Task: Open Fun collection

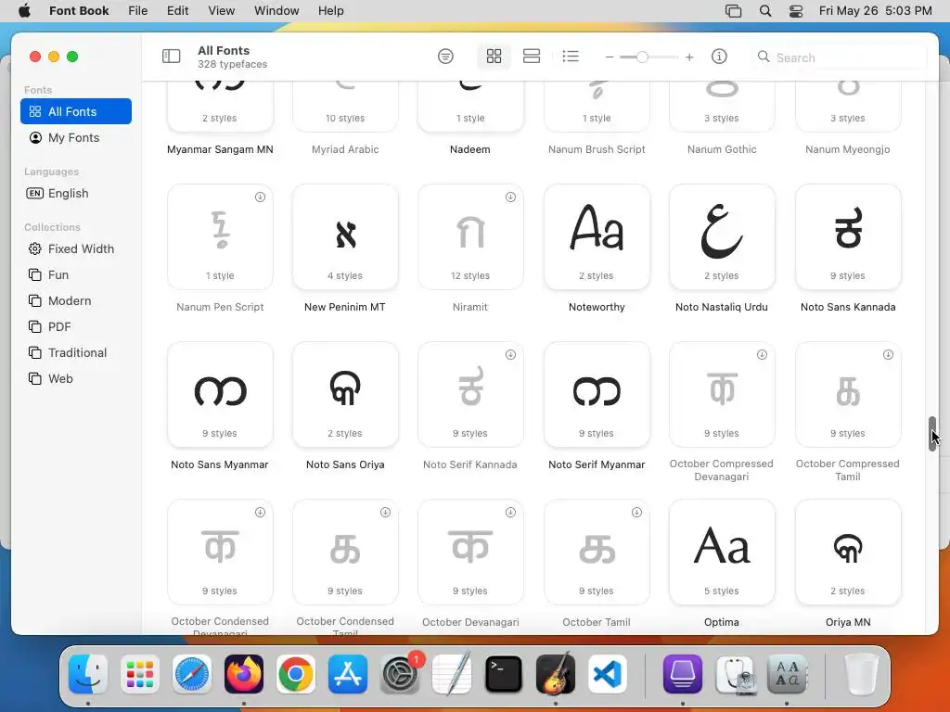Action: tap(76, 274)
